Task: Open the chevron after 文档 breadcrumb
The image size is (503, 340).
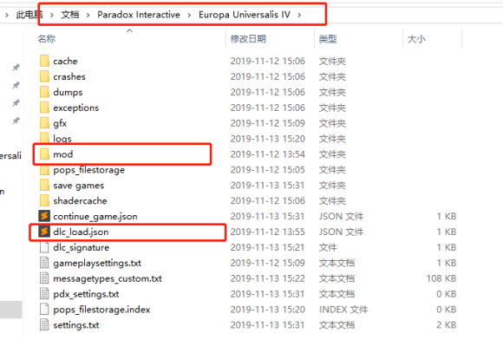Action: coord(88,15)
